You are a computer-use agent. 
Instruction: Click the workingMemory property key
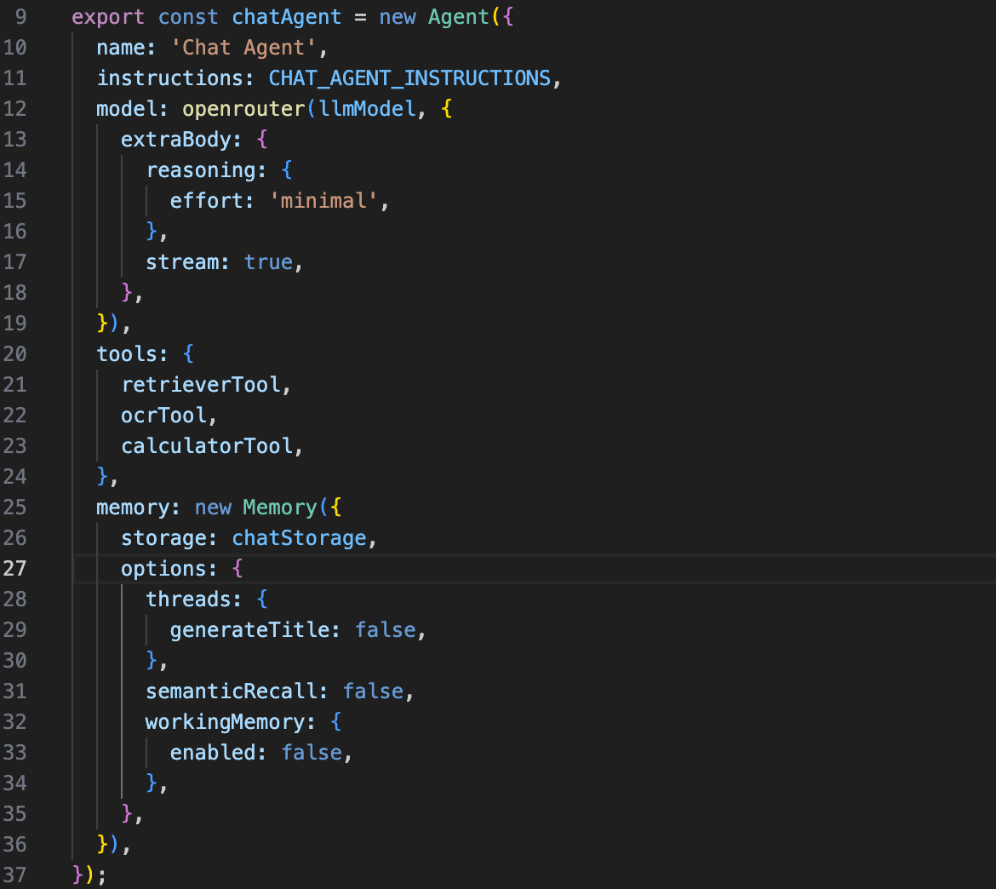[x=225, y=722]
